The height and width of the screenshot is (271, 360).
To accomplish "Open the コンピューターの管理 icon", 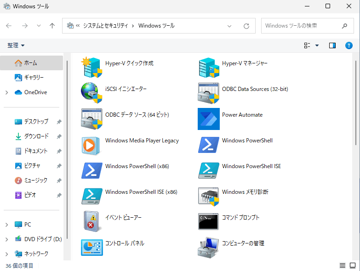I will [x=209, y=248].
